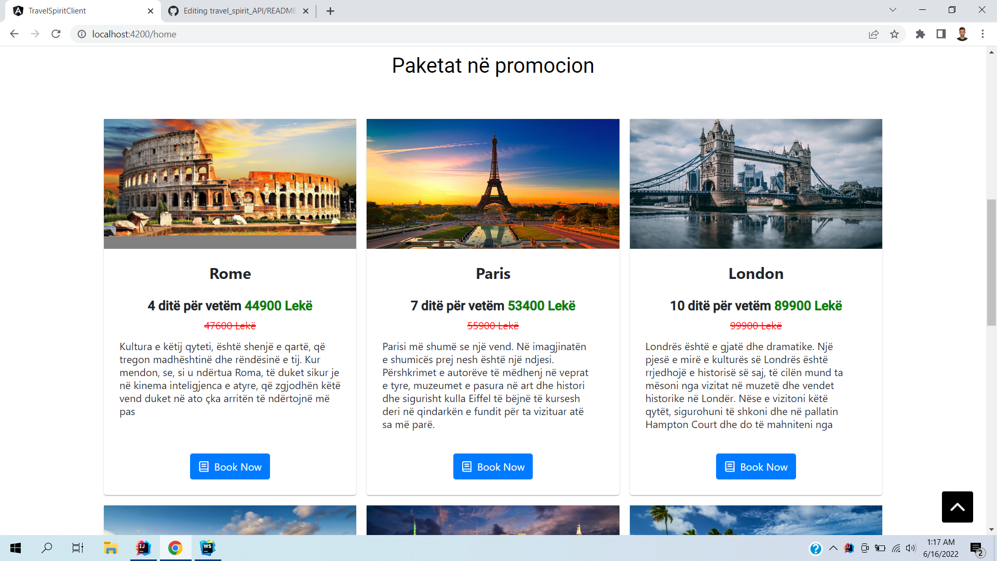The width and height of the screenshot is (997, 561).
Task: Click the Rome Colosseum image
Action: coord(230,184)
